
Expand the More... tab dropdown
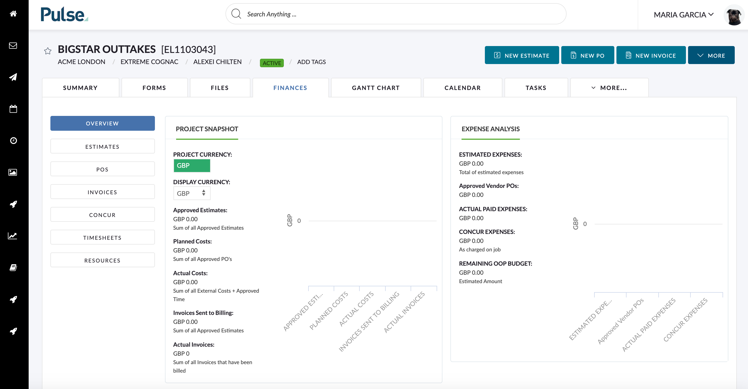tap(609, 88)
